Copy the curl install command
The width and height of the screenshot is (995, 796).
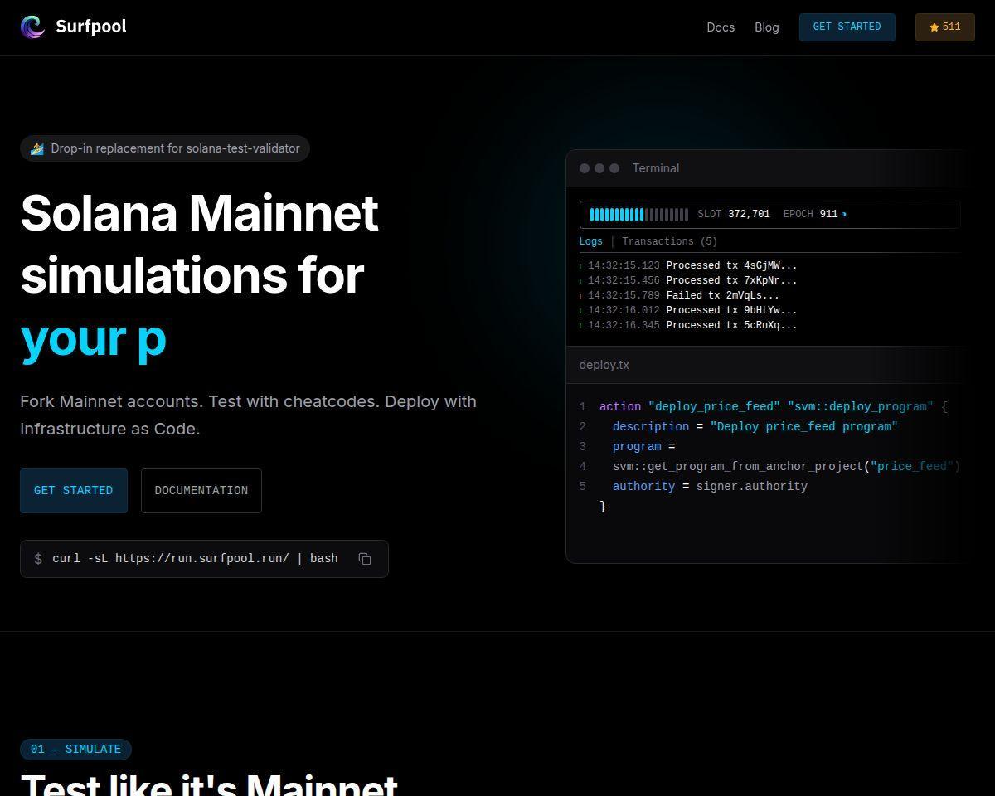(x=365, y=559)
